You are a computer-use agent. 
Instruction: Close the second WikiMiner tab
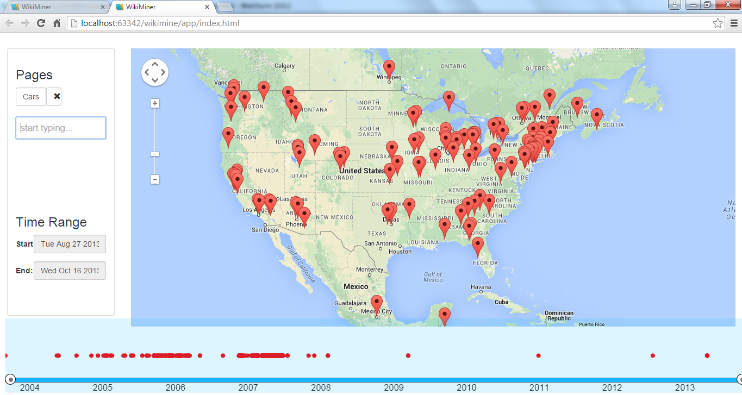pos(207,7)
